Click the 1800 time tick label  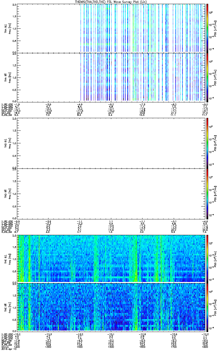pos(206,347)
